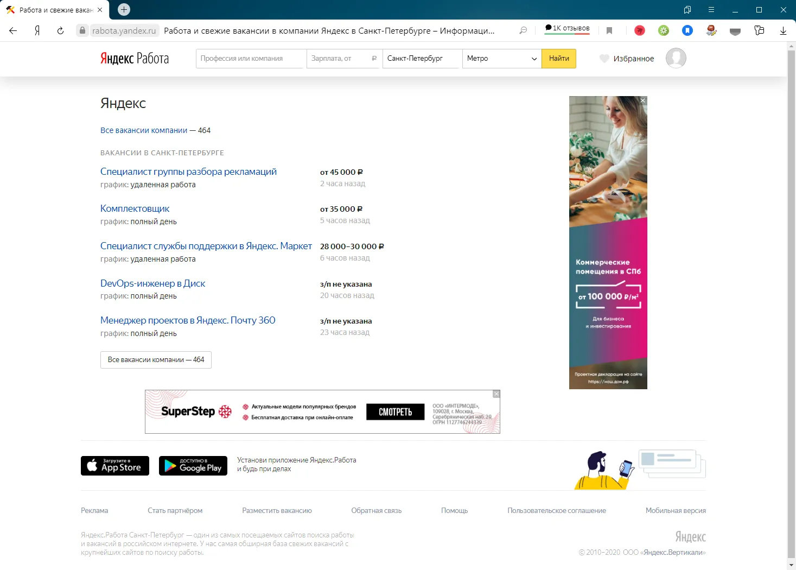796x570 pixels.
Task: Open vacancy Специалист группы разбора рекламаций
Action: click(188, 172)
